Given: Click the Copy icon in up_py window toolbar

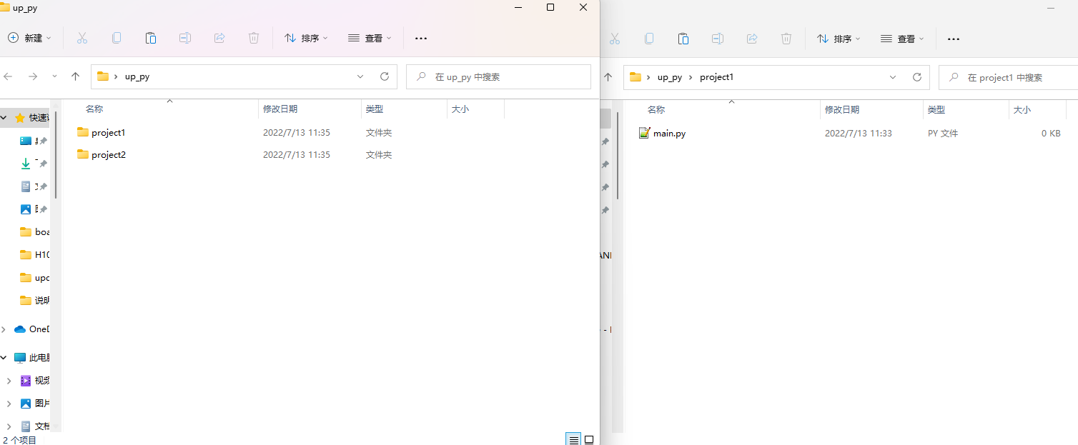Looking at the screenshot, I should point(117,38).
